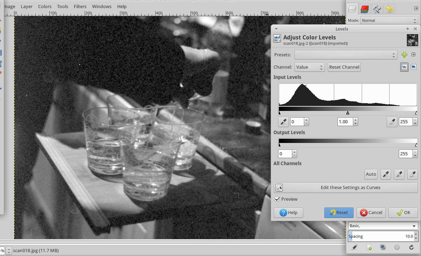This screenshot has height=256, width=421.
Task: Open the Filters menu
Action: click(x=80, y=6)
